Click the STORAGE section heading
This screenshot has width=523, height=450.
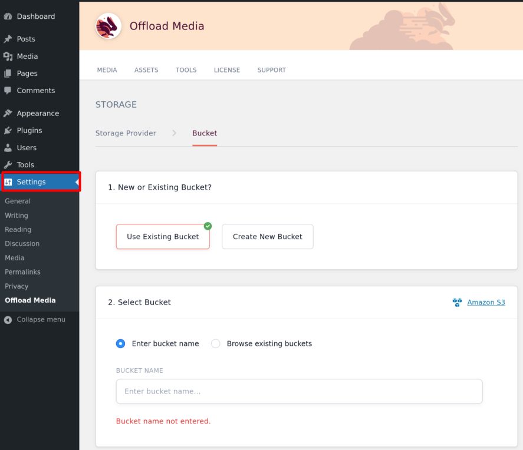point(116,105)
